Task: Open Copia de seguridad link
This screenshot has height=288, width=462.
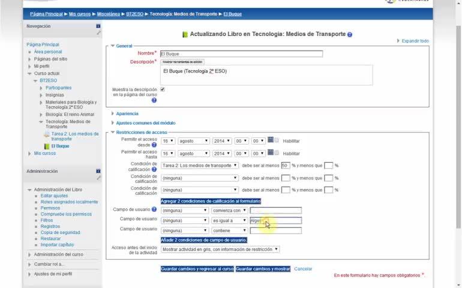Action: (x=60, y=232)
